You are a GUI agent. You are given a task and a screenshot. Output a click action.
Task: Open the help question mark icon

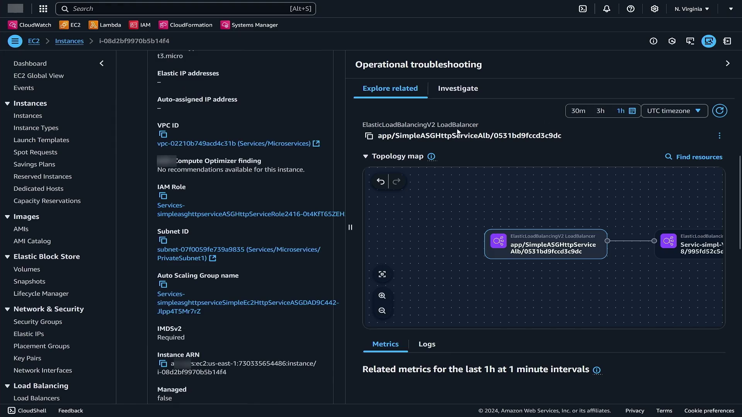[x=631, y=8]
